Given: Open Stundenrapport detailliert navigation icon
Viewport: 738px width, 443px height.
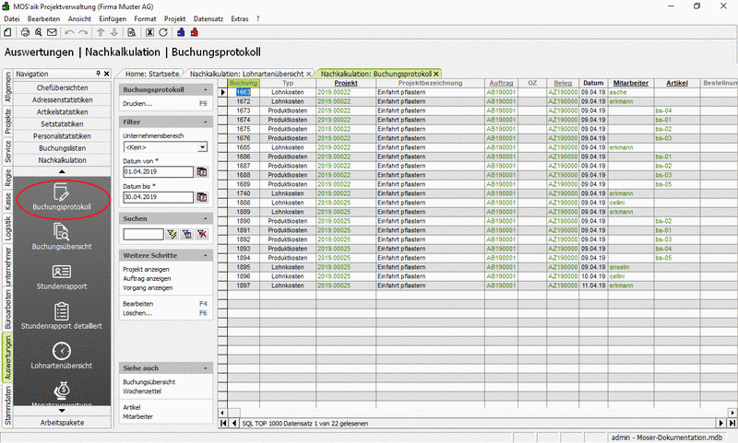Looking at the screenshot, I should 62,316.
